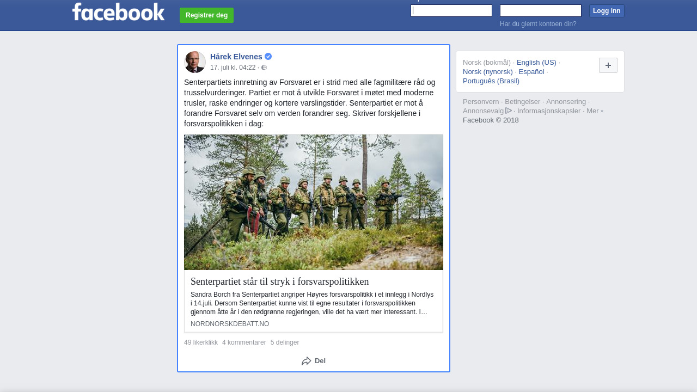Open Hårek Elvenes profile picture
697x392 pixels.
pyautogui.click(x=195, y=62)
